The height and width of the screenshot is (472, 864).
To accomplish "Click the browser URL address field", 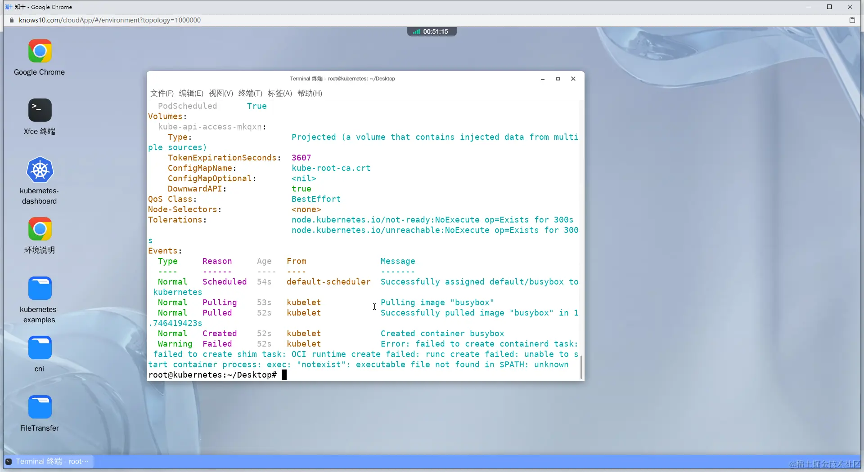I will (110, 20).
